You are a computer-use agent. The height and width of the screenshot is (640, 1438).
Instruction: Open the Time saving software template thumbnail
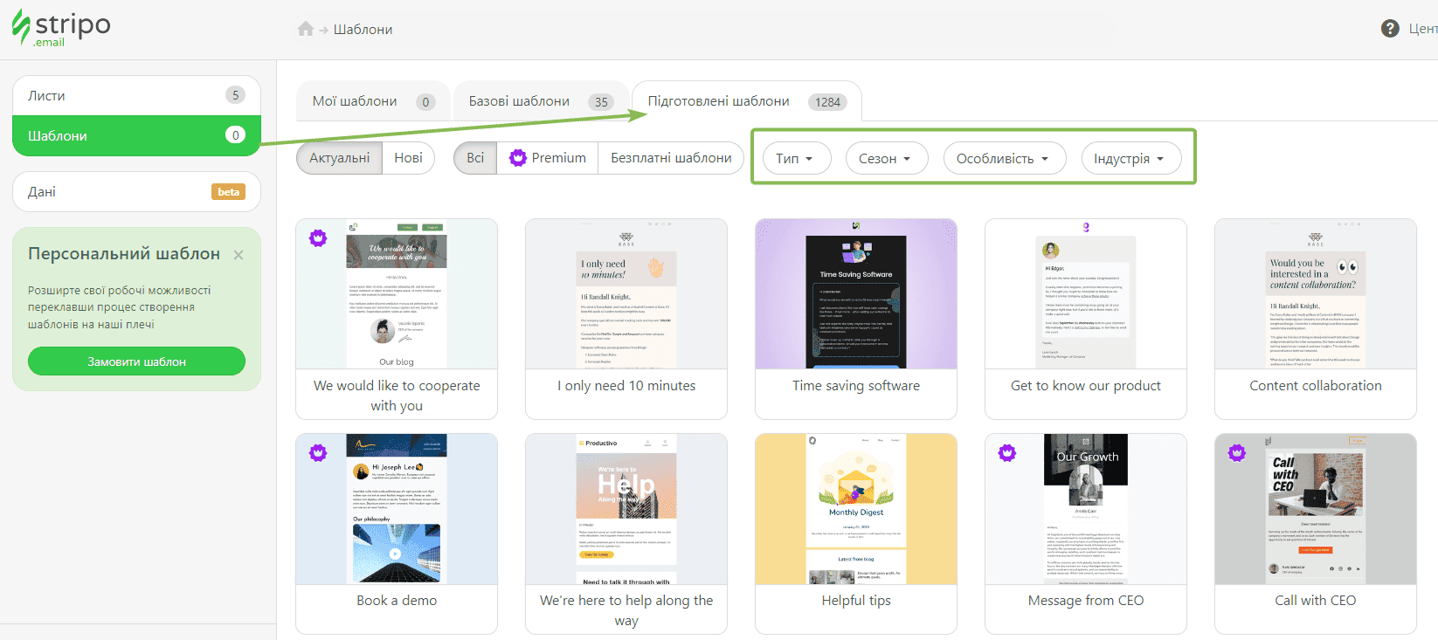tap(855, 294)
